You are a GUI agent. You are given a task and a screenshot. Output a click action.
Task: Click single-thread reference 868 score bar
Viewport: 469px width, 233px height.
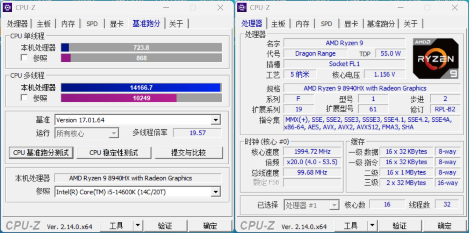point(141,58)
